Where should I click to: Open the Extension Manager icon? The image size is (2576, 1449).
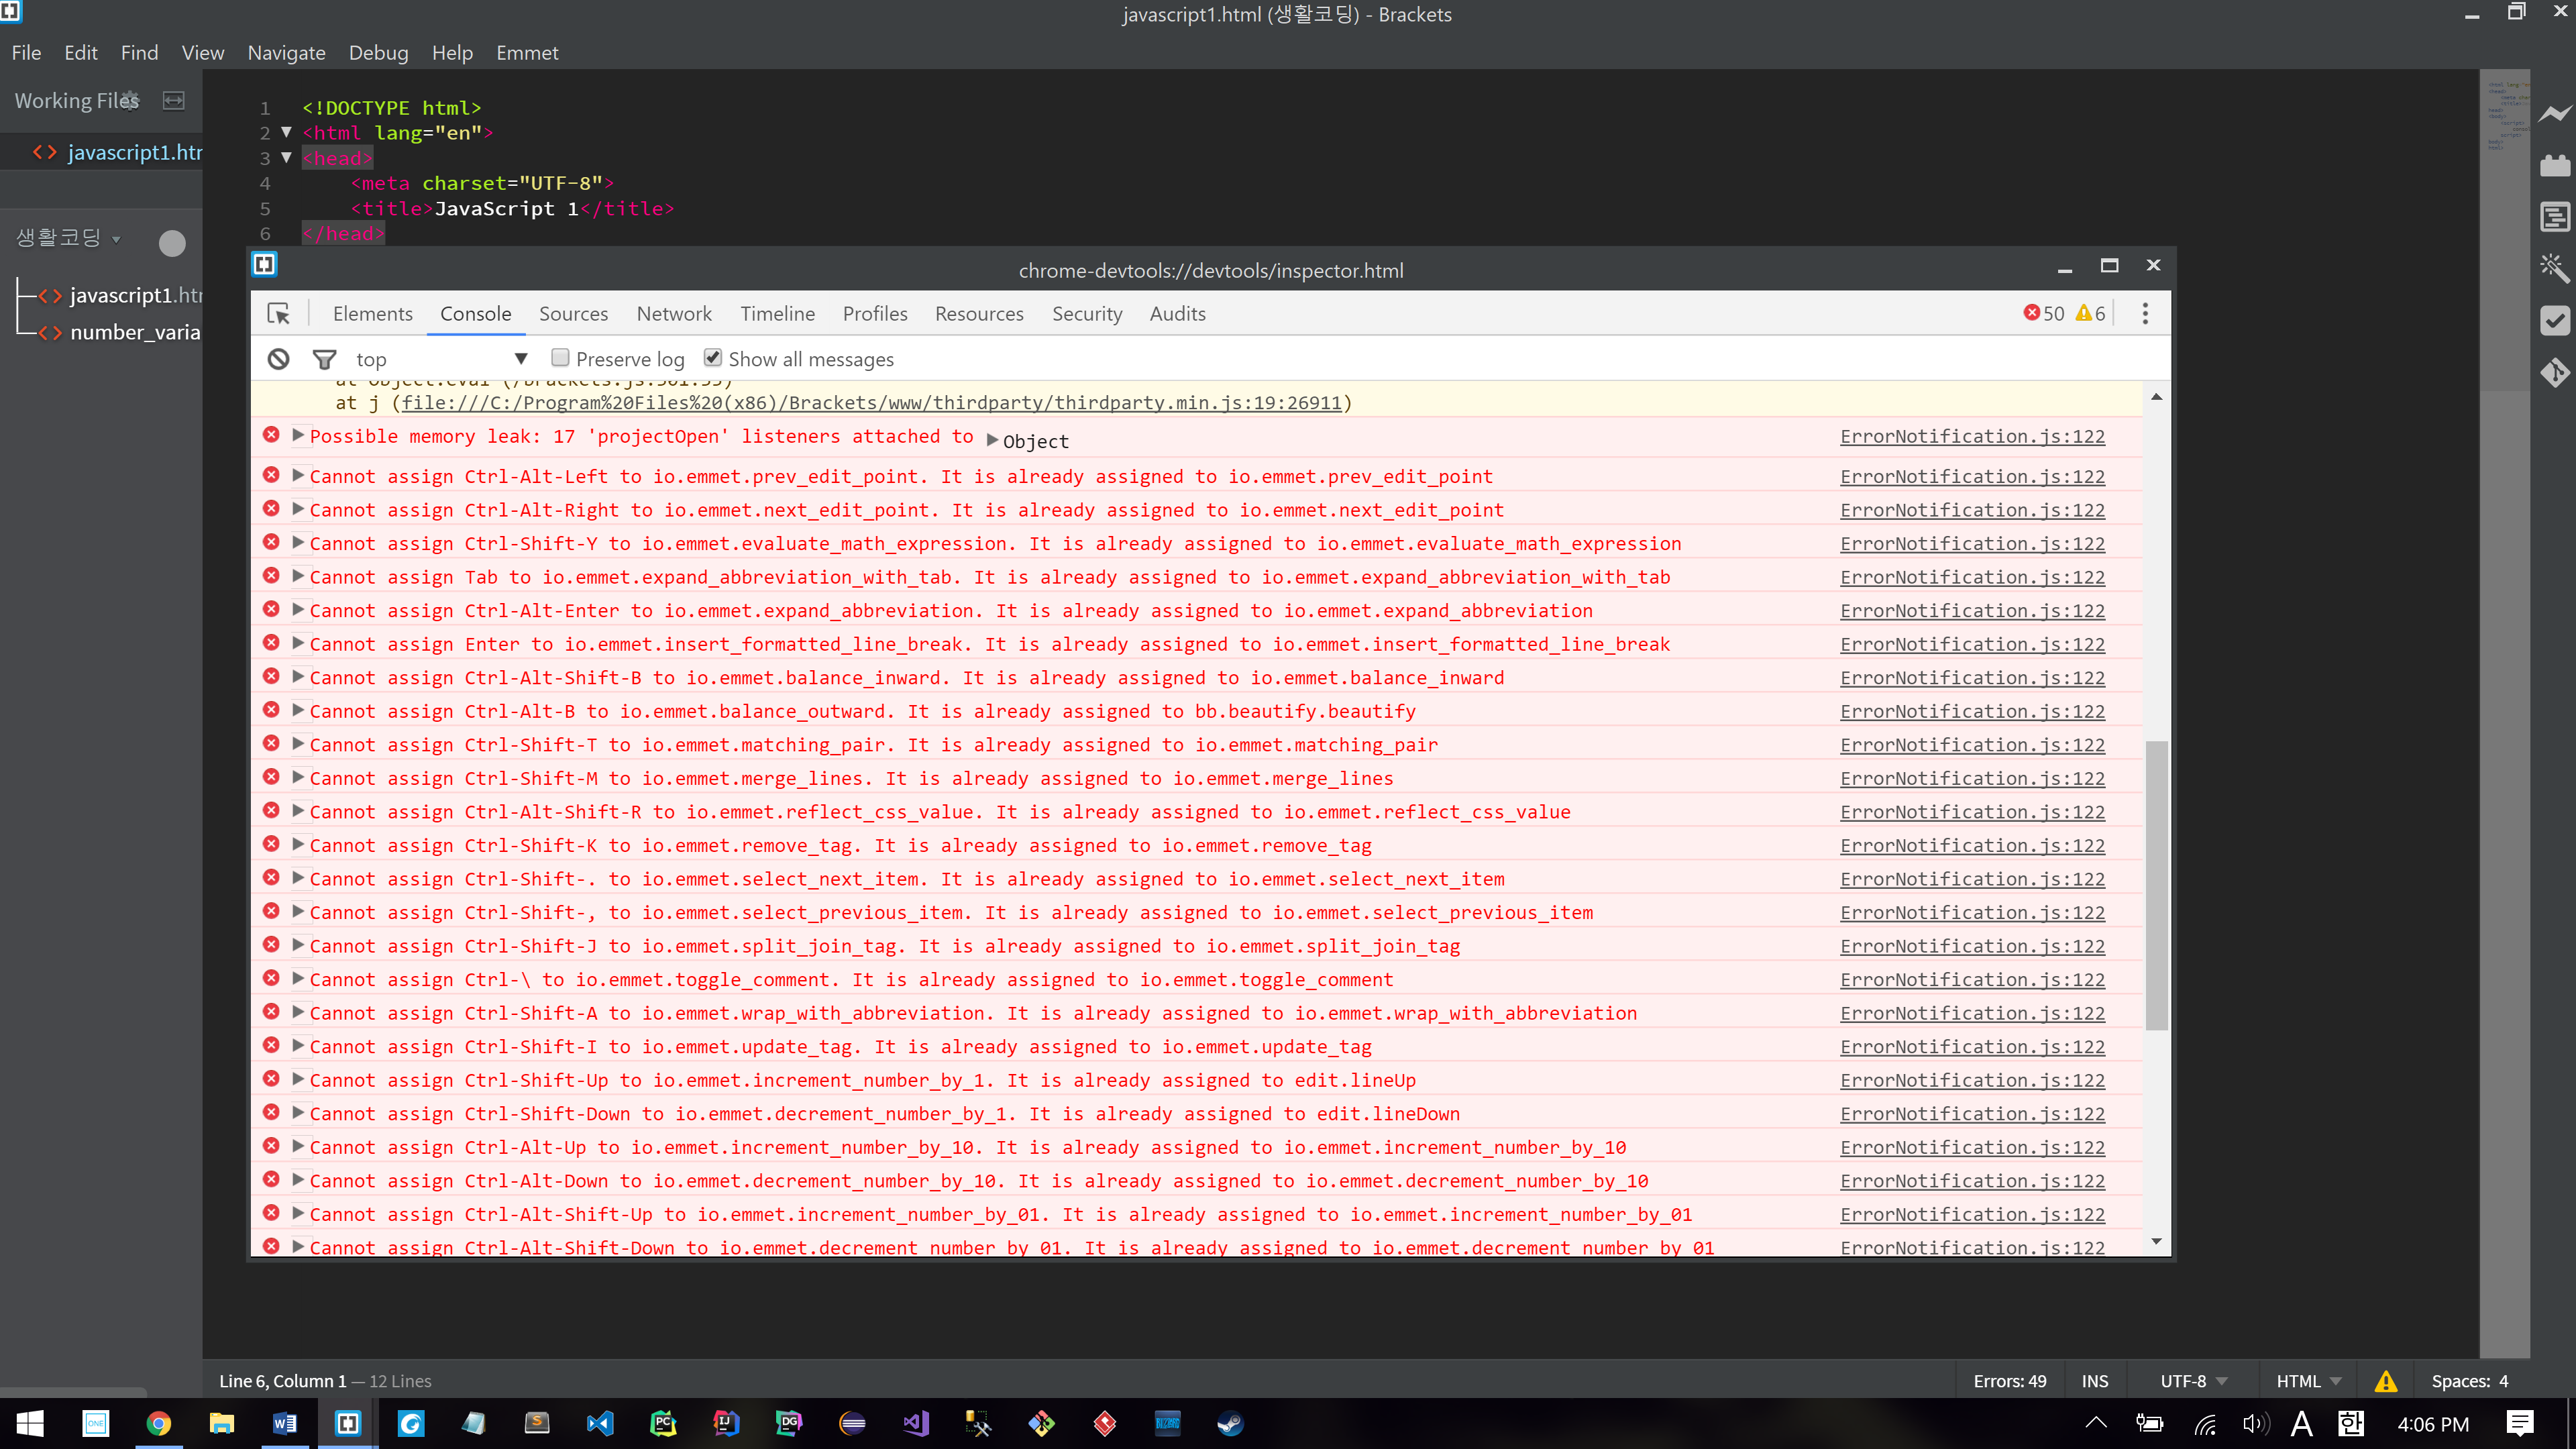pos(2556,166)
